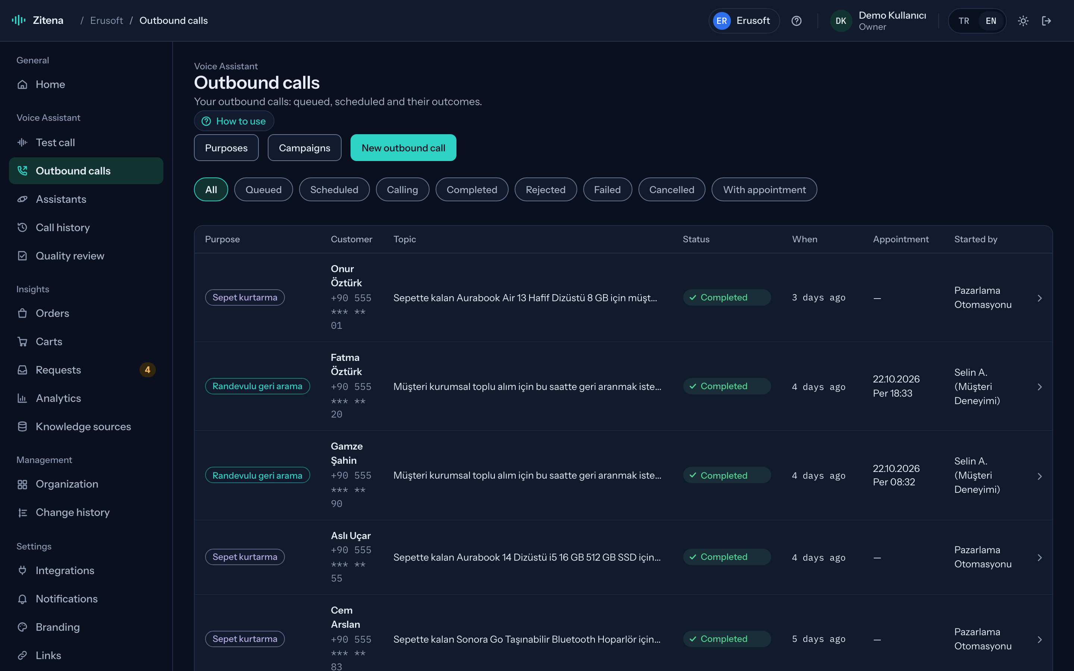
Task: Toggle the light/dark theme sun icon
Action: point(1023,21)
